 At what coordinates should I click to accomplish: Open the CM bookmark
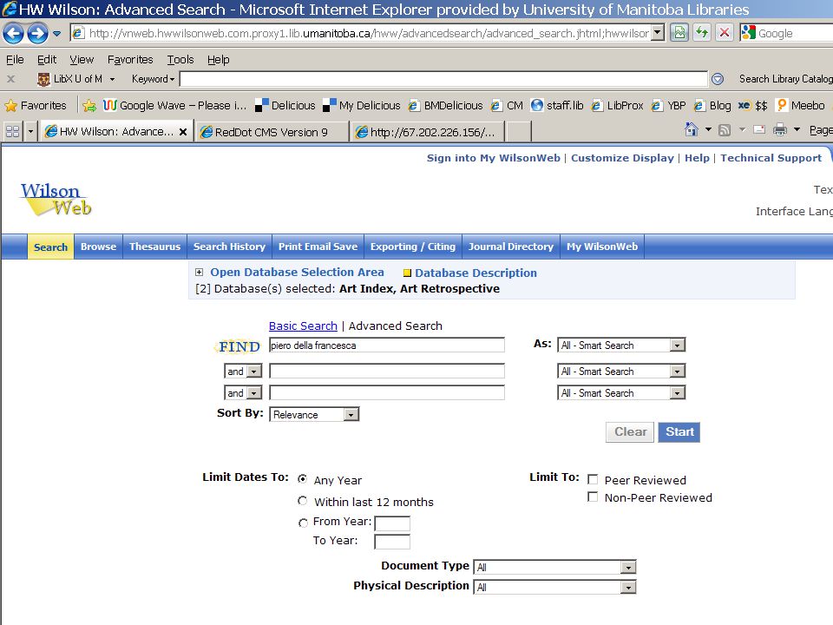pyautogui.click(x=508, y=105)
